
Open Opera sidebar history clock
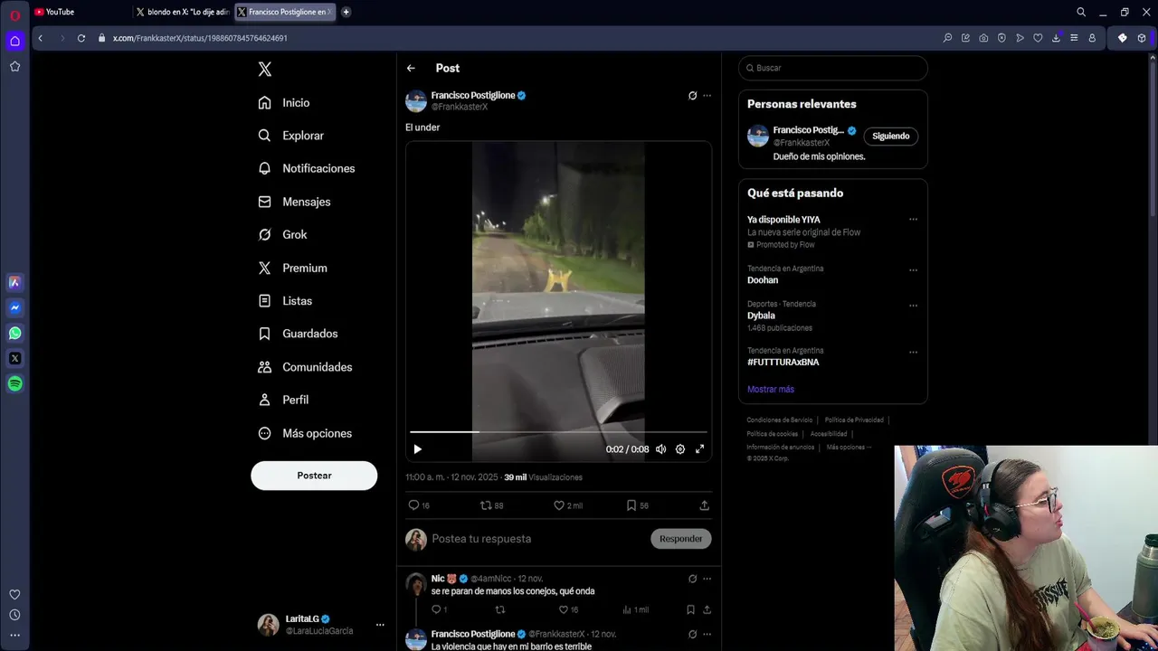[14, 615]
